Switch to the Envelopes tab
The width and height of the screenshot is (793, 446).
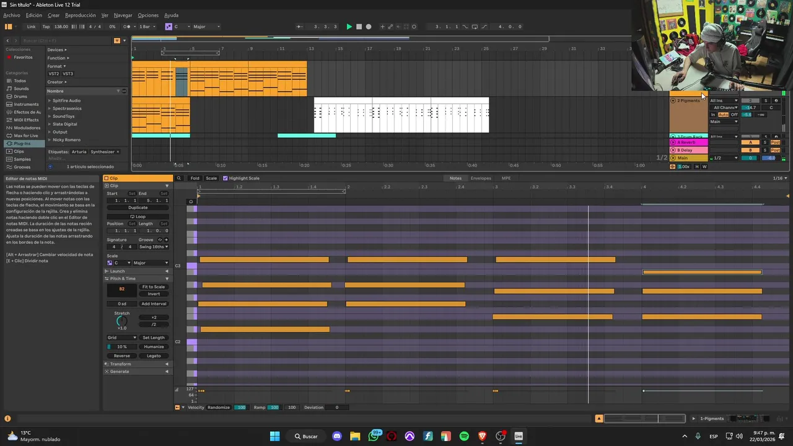(481, 178)
